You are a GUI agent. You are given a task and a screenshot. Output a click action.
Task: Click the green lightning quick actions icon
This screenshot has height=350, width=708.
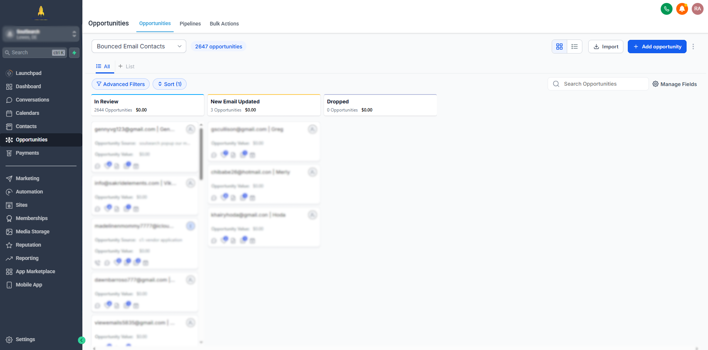pos(74,53)
